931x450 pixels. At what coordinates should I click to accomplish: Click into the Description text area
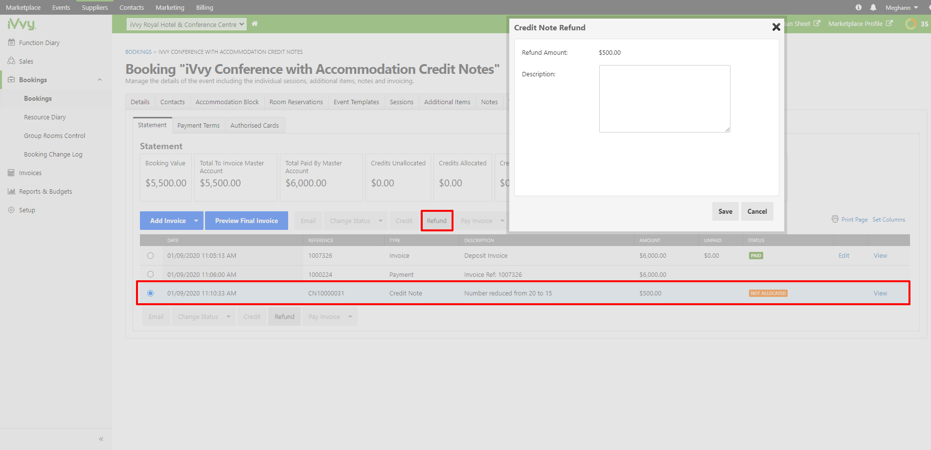click(x=664, y=99)
